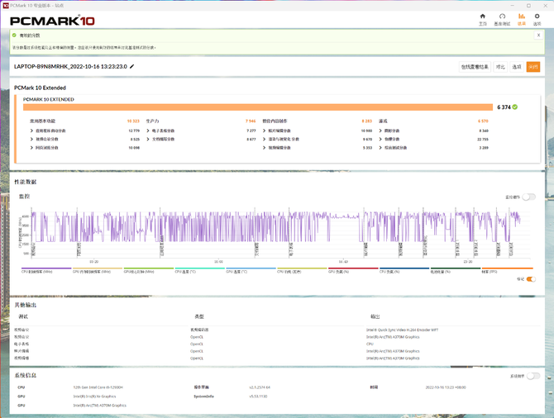Toggle GPU core clock (MHz) legend series
Image resolution: width=554 pixels, height=418 pixels.
pos(148,270)
